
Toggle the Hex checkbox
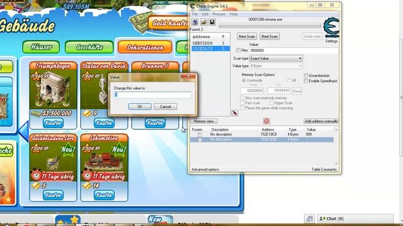coord(238,50)
